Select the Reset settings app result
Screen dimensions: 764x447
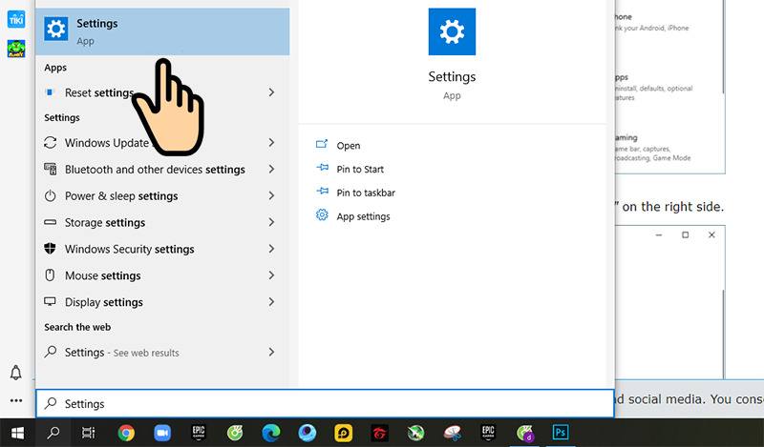tap(162, 92)
